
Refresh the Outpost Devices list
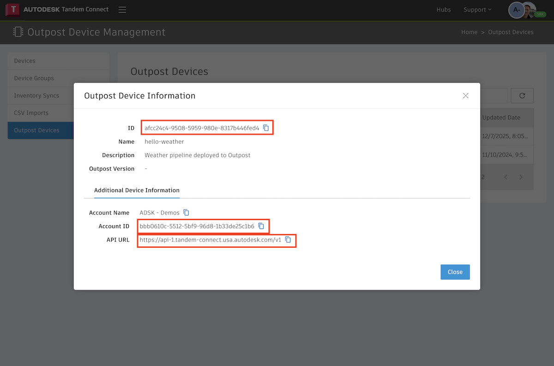click(x=522, y=96)
